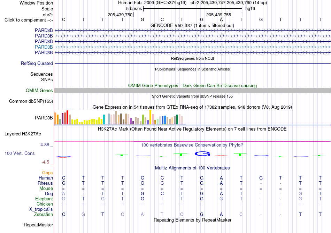Click the hg19 scale label

(250, 9)
